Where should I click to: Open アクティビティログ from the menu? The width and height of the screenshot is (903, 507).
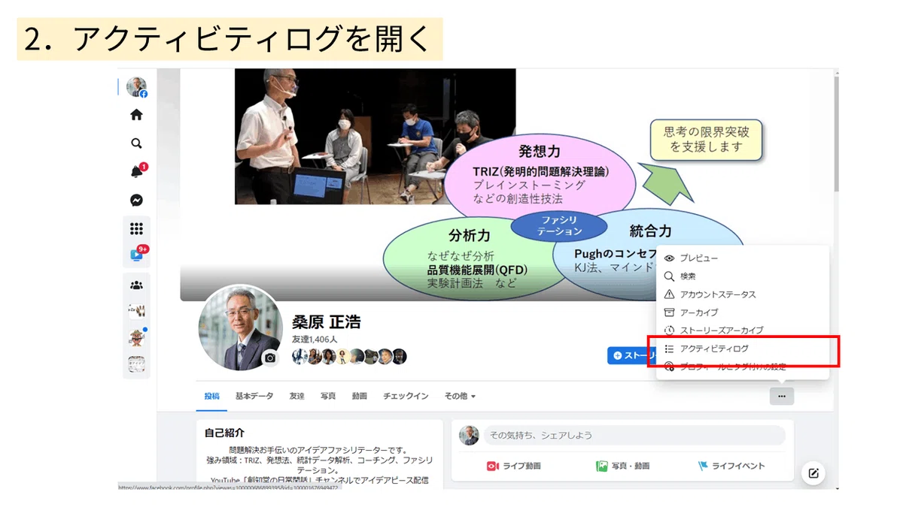point(743,349)
